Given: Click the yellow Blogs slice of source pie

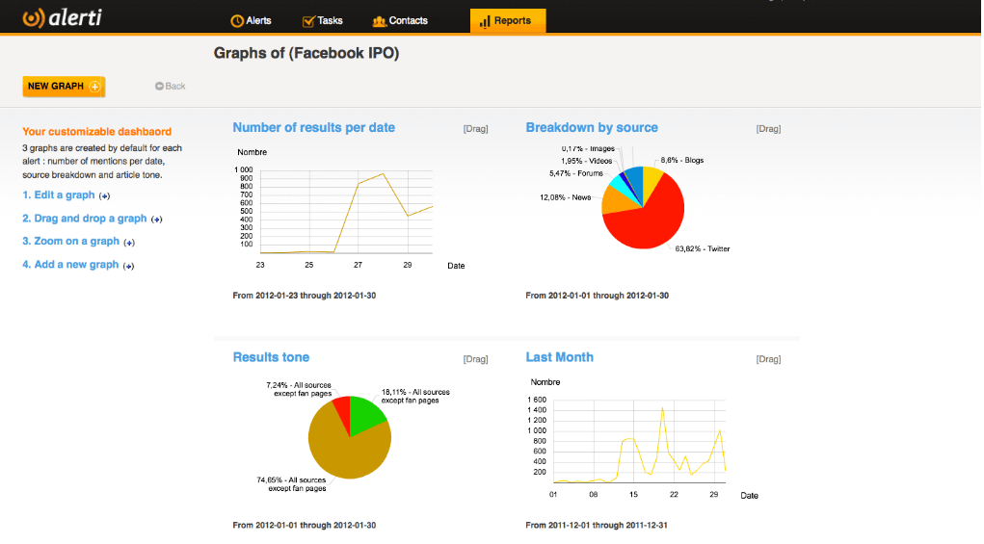Looking at the screenshot, I should [x=652, y=179].
